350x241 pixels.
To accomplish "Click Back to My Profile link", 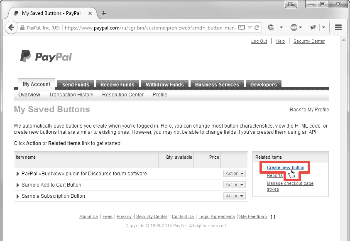I will click(x=309, y=110).
